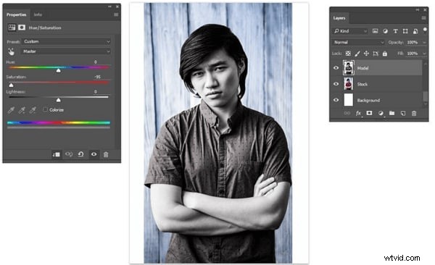Screen dimensions: 435x265
Task: Create a new layer icon in Layers footer
Action: pyautogui.click(x=403, y=113)
